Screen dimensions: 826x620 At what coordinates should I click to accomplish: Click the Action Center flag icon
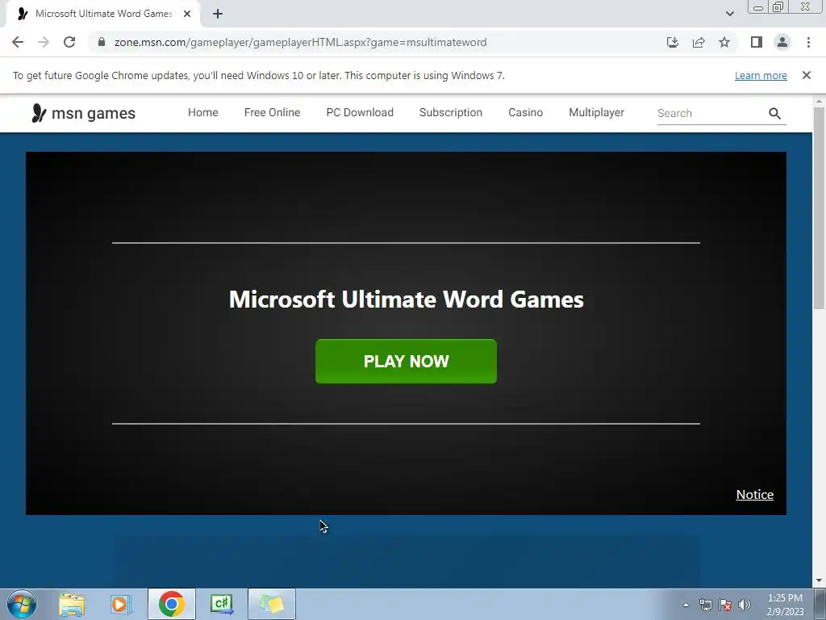click(x=725, y=605)
